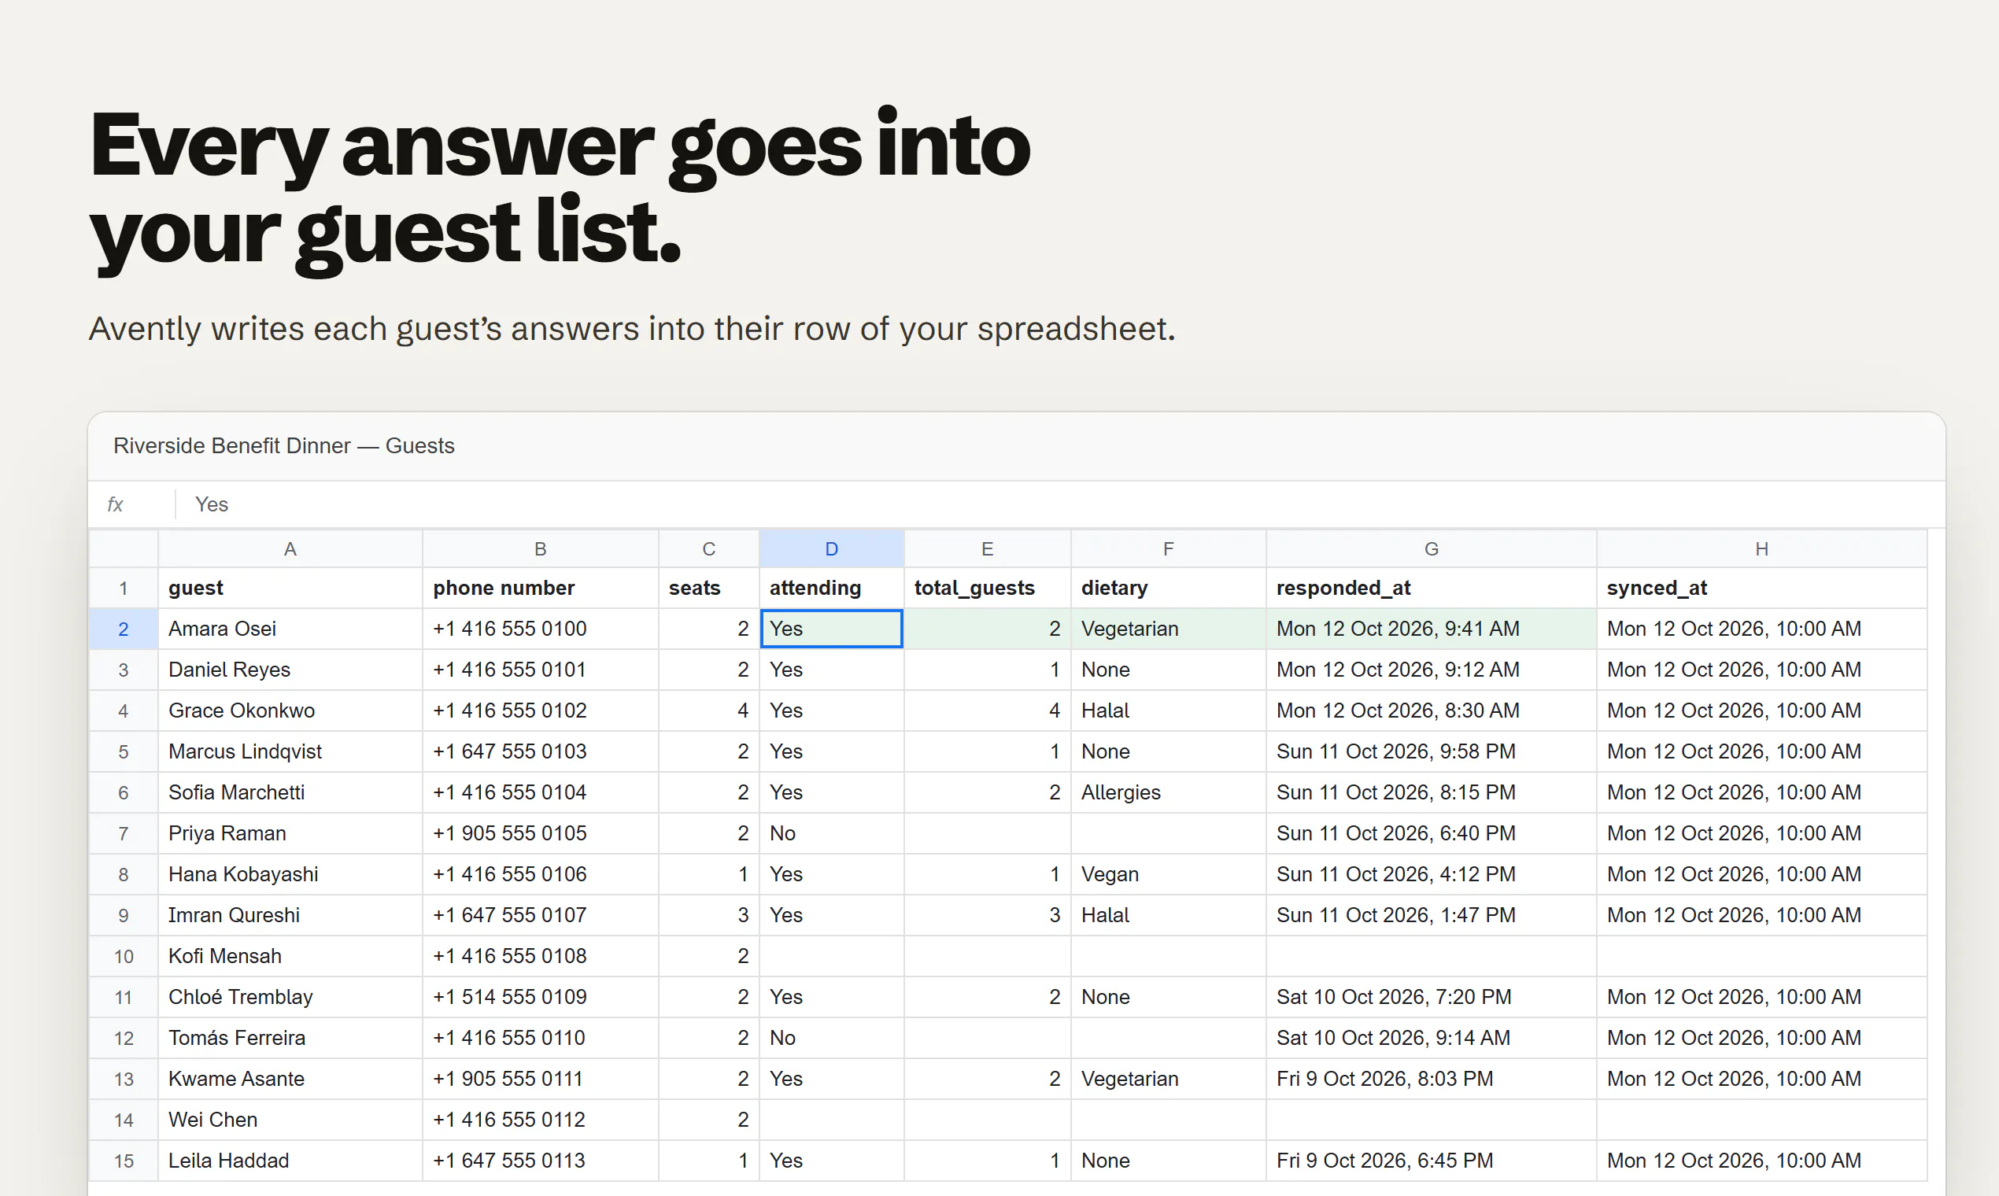Click the 'Chloé Tremblay' cell
This screenshot has width=1999, height=1196.
point(290,997)
